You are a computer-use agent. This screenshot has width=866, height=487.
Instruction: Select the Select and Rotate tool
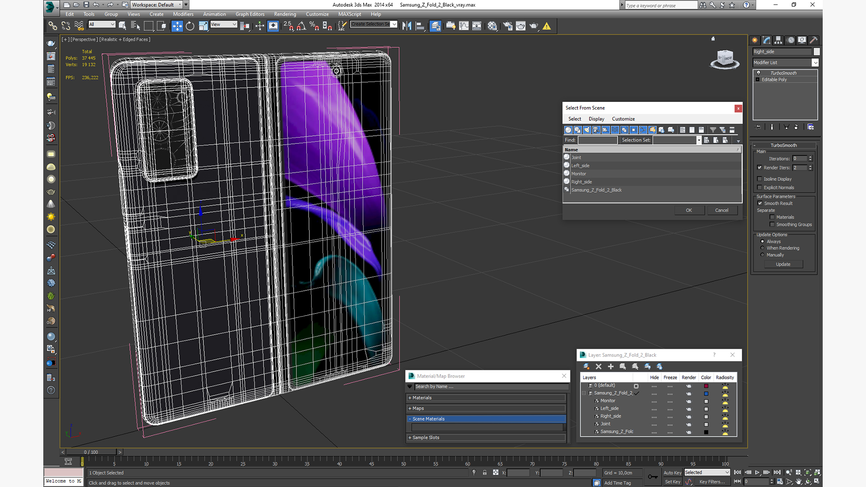click(x=190, y=26)
